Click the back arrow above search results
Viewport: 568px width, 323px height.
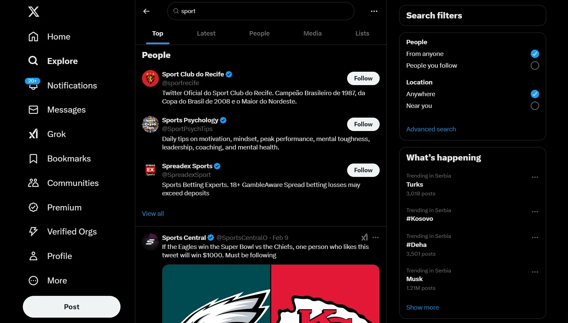click(146, 11)
